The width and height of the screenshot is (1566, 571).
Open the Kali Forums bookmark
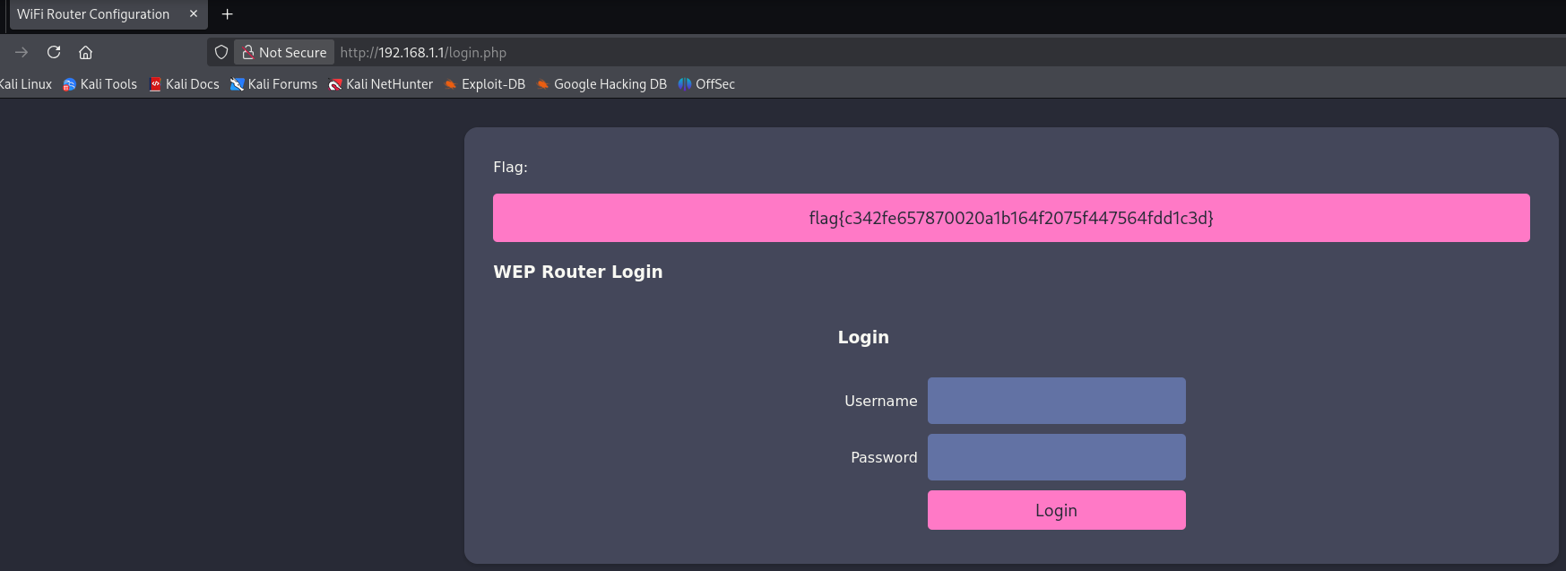(273, 84)
